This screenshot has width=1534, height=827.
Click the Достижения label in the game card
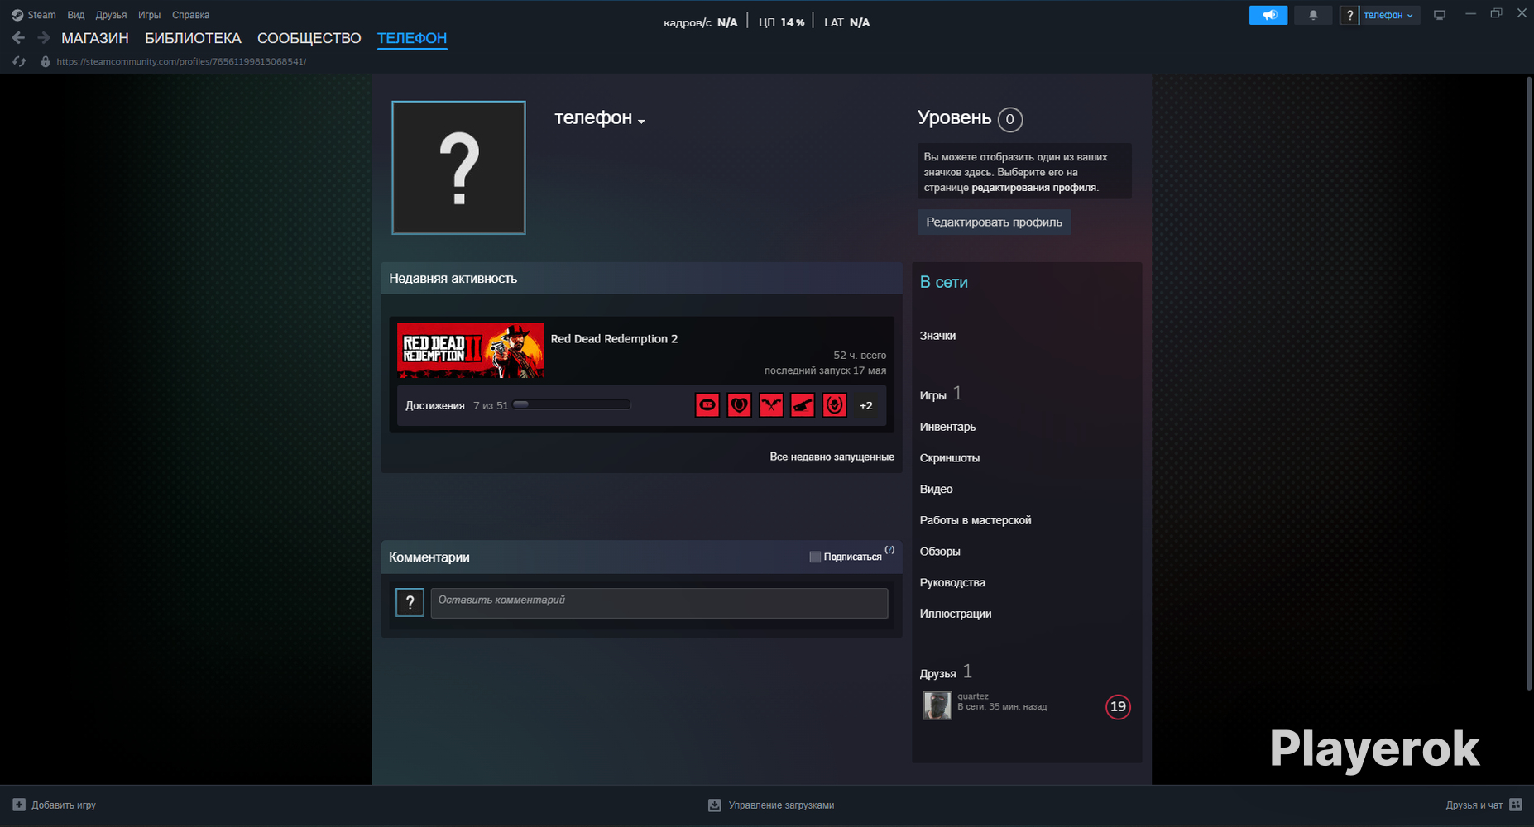point(435,405)
